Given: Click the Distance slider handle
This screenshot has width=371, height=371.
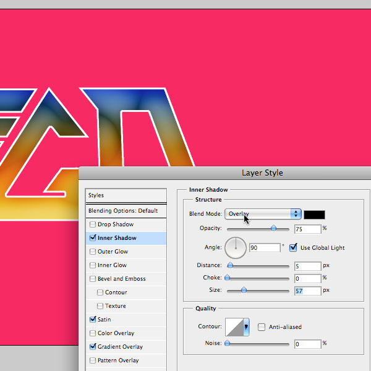Looking at the screenshot, I should tap(230, 265).
